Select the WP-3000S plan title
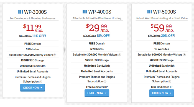This screenshot has width=194, height=107. 35,12
